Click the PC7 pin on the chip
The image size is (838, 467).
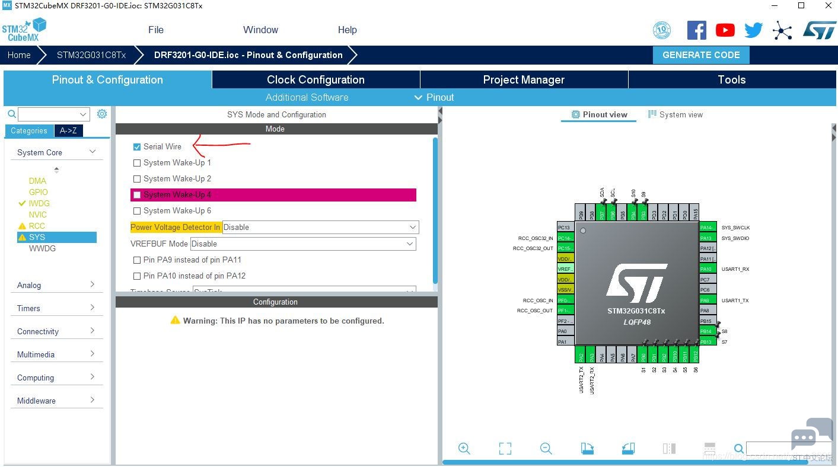[x=708, y=280]
